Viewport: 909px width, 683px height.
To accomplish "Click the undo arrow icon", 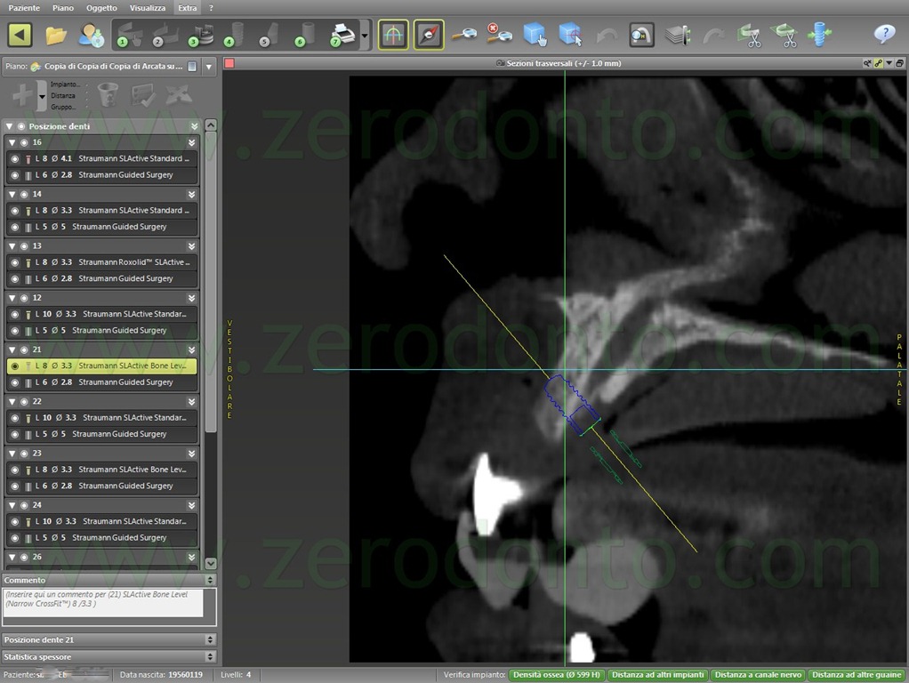I will pyautogui.click(x=607, y=36).
